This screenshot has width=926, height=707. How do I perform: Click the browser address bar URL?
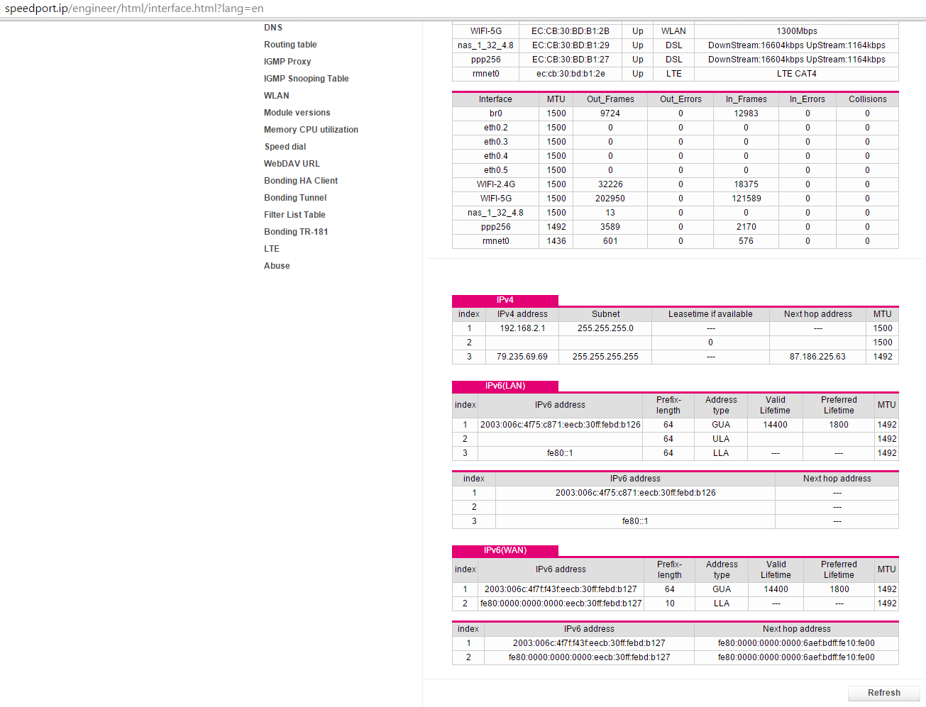(x=134, y=9)
